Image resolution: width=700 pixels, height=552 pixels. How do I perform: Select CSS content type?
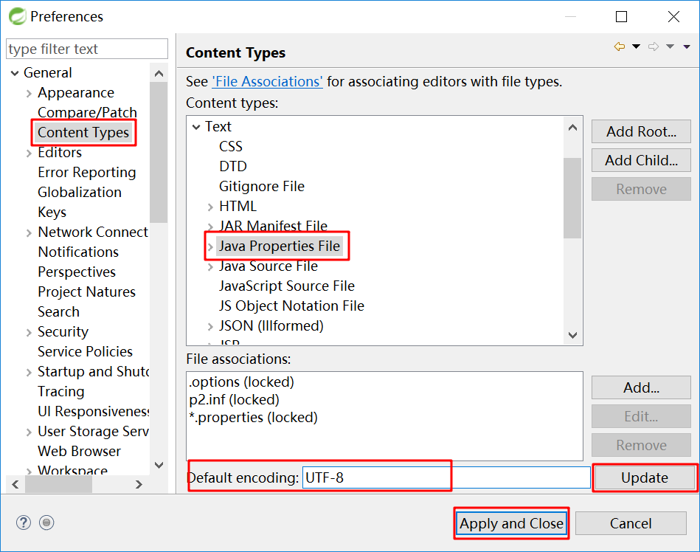[231, 146]
